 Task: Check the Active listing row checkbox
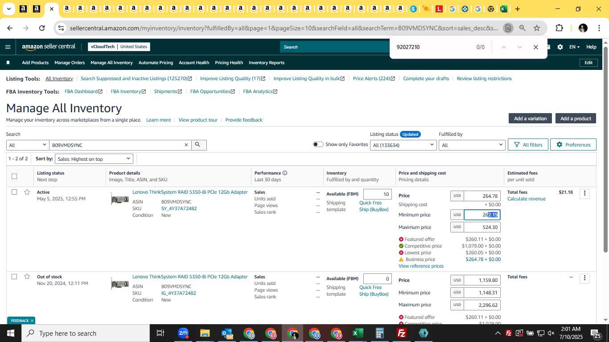tap(14, 192)
